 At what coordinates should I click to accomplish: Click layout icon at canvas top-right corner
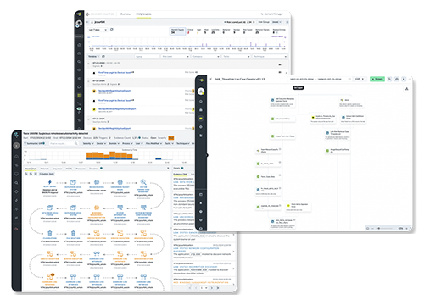point(406,89)
